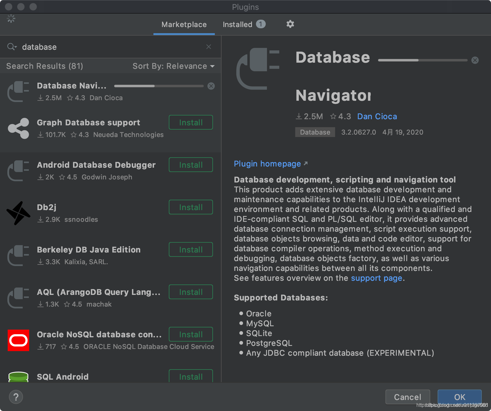This screenshot has width=491, height=411.
Task: Switch to the Marketplace tab
Action: [x=184, y=25]
